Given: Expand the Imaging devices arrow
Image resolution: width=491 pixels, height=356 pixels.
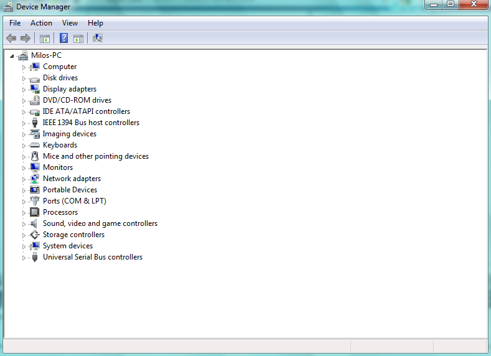Looking at the screenshot, I should coord(24,134).
